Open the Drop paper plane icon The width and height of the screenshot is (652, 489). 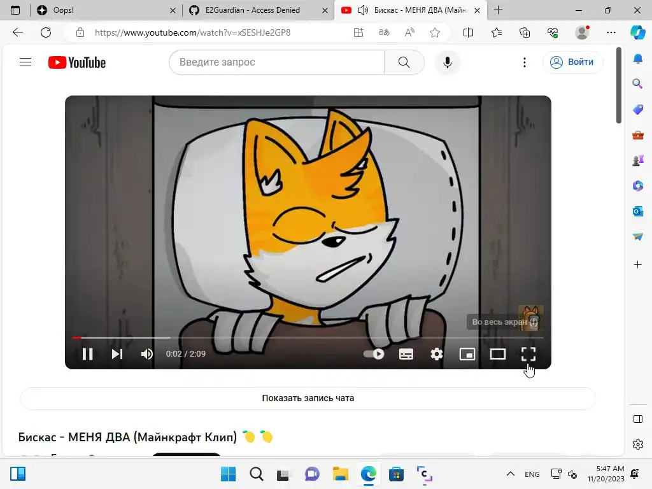pyautogui.click(x=638, y=237)
